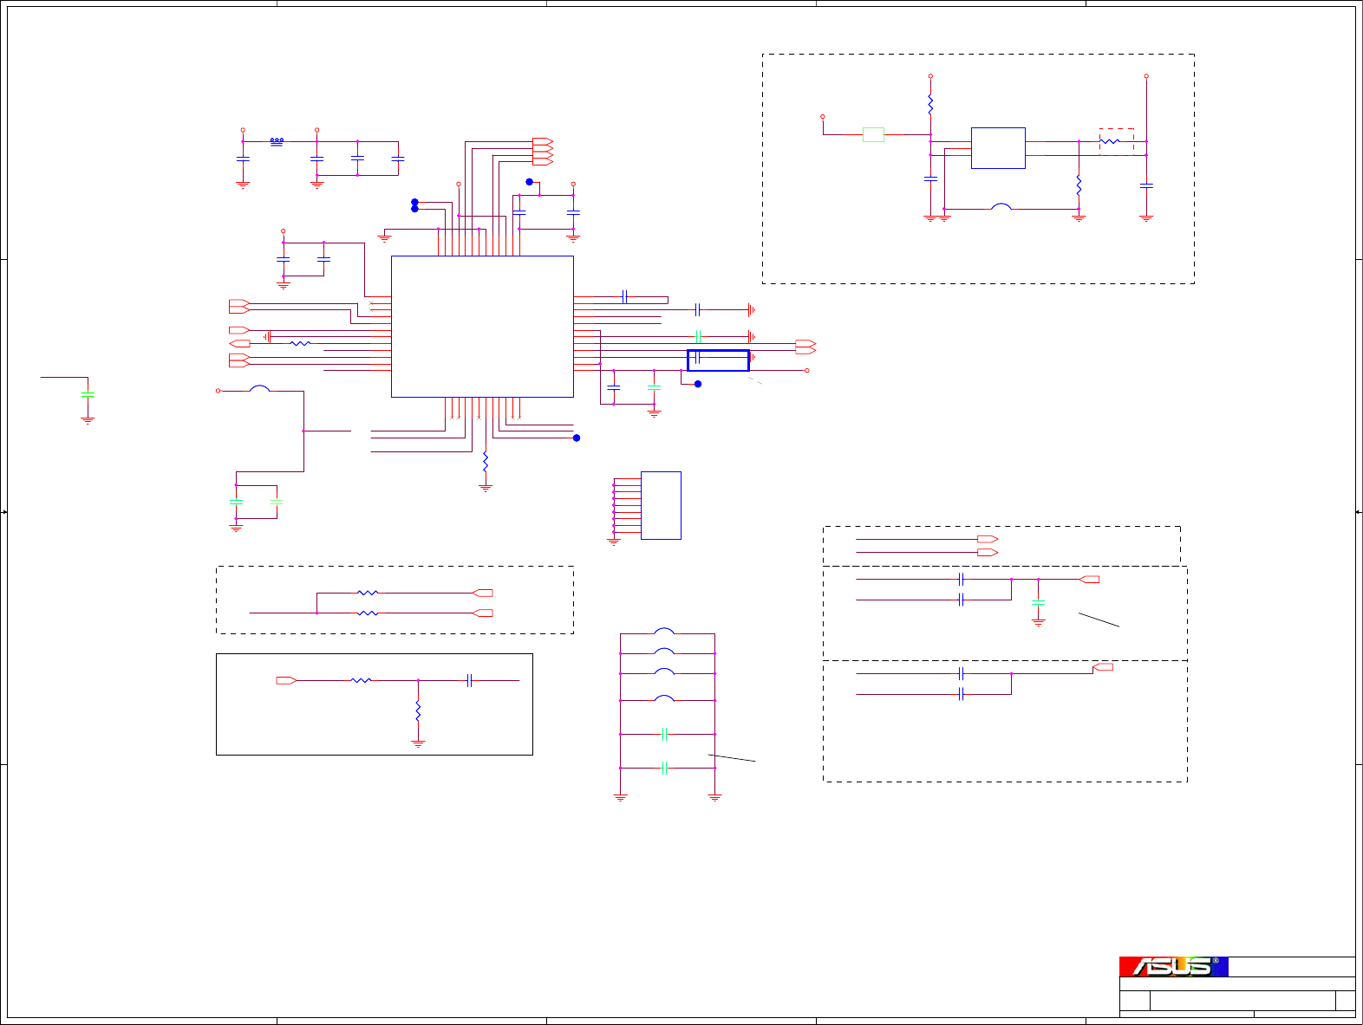Select the input port in the solid-bordered box
The image size is (1363, 1025).
point(286,680)
